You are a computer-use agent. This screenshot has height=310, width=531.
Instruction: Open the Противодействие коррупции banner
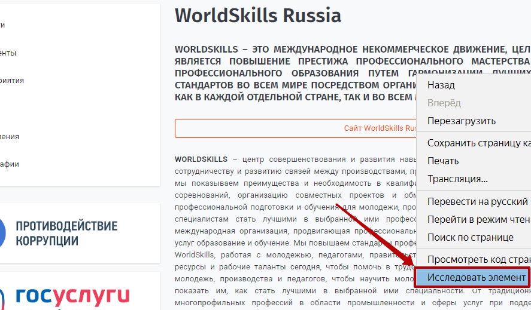pos(66,234)
